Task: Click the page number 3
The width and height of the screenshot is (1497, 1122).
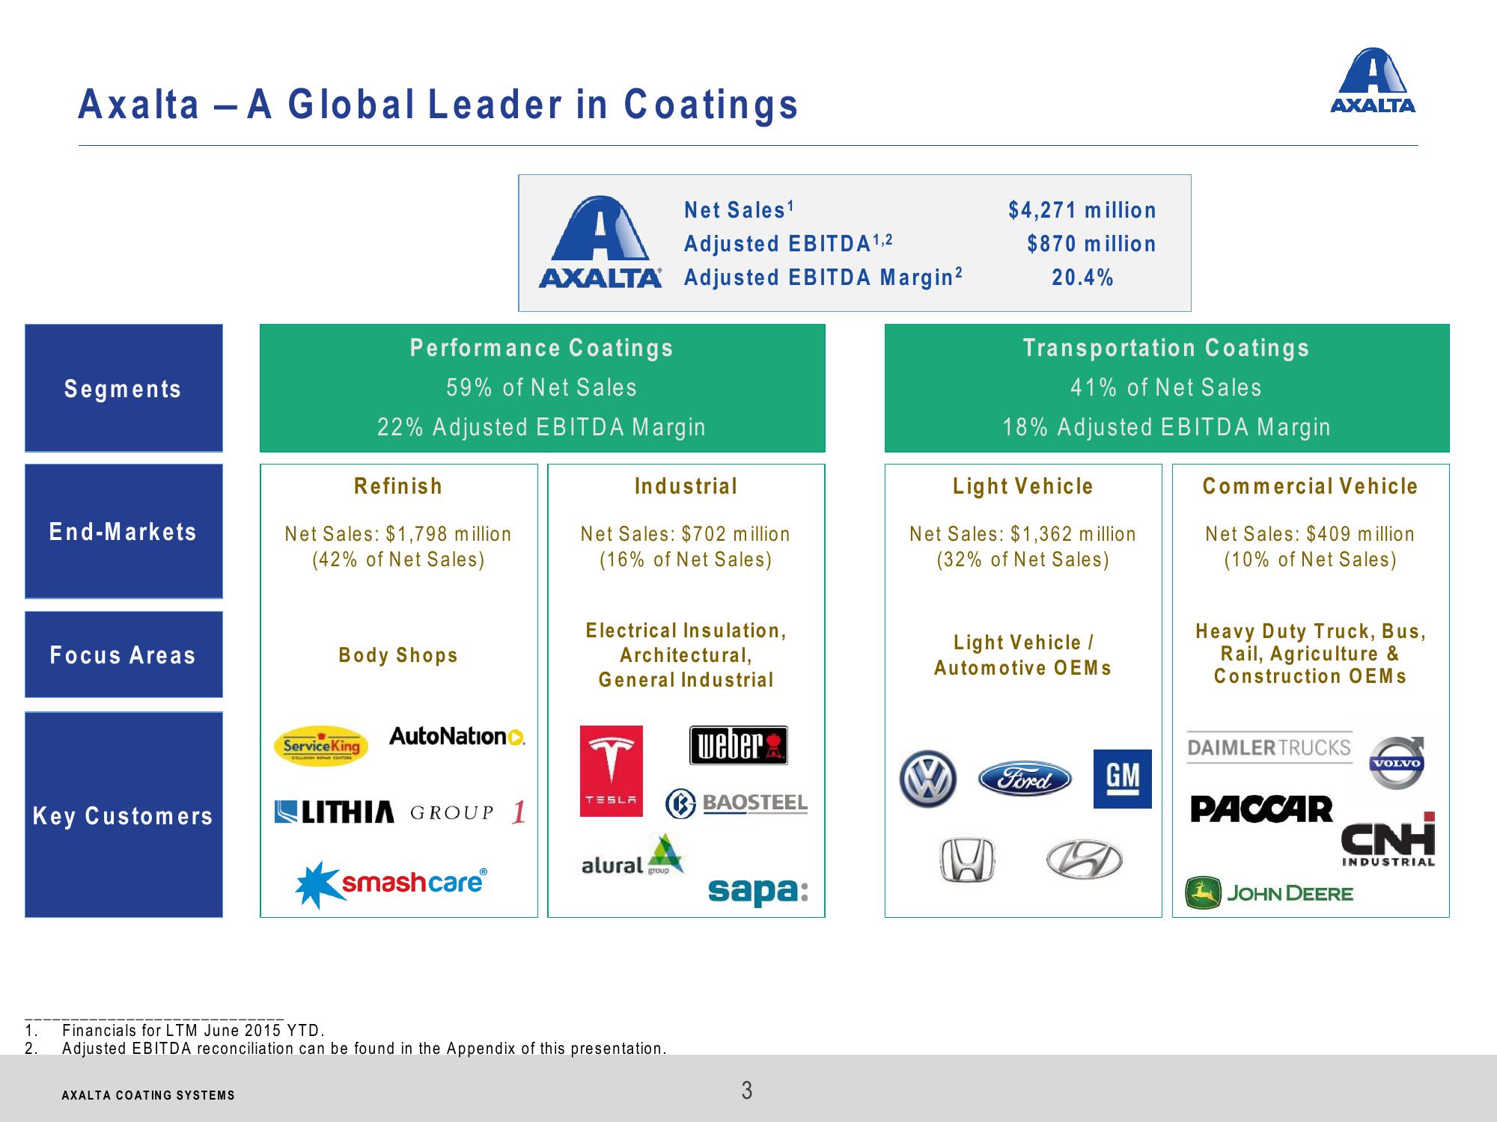Action: [x=746, y=1091]
